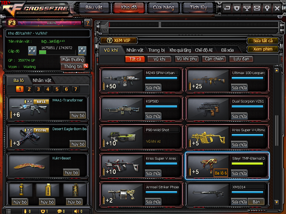Select the Vũ khí filter button
The height and width of the screenshot is (214, 286).
tap(159, 59)
